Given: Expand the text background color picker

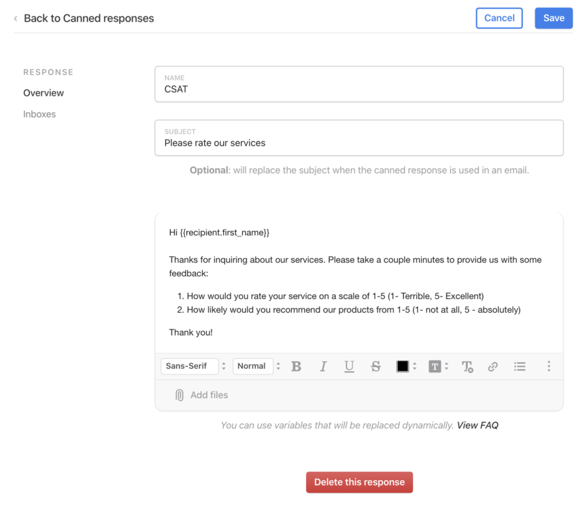Looking at the screenshot, I should coord(438,366).
